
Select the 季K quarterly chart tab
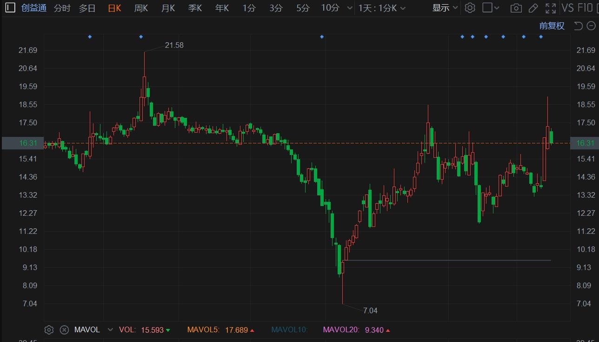(x=195, y=8)
